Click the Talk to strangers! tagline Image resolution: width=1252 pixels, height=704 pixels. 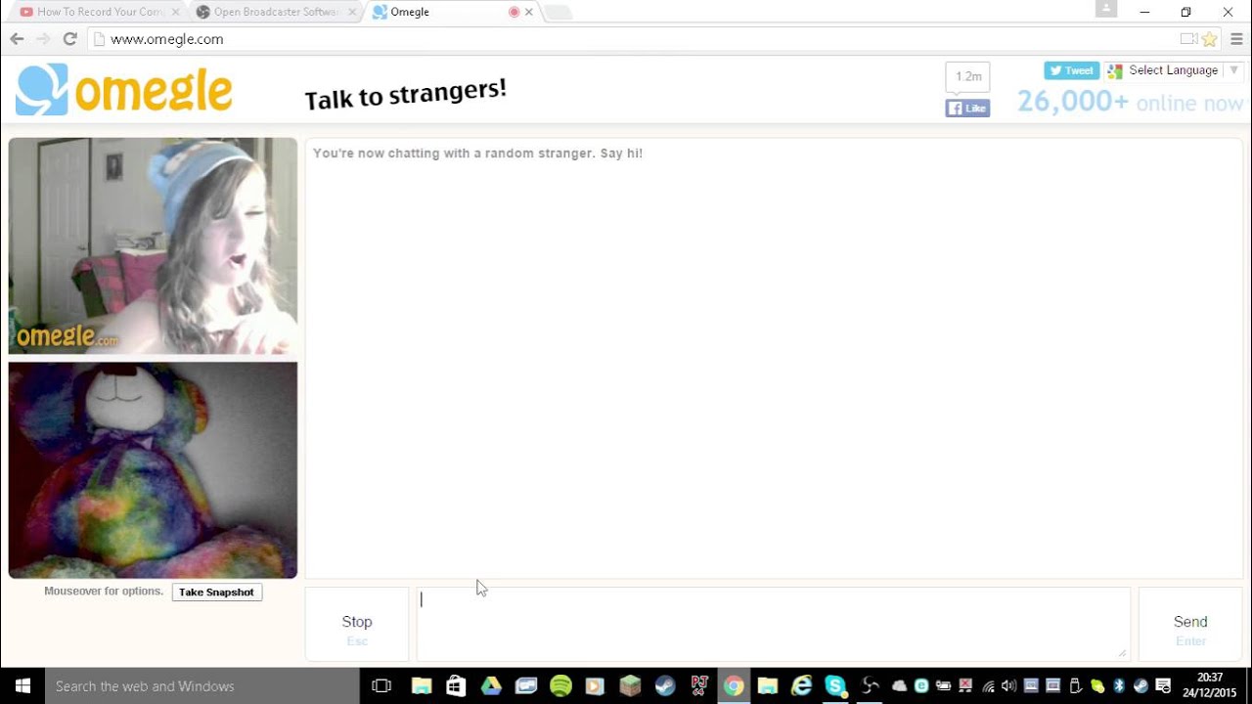click(406, 94)
